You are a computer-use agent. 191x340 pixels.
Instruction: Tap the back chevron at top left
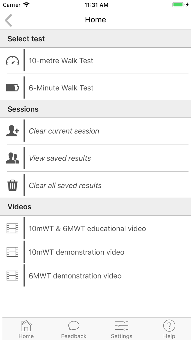point(8,20)
